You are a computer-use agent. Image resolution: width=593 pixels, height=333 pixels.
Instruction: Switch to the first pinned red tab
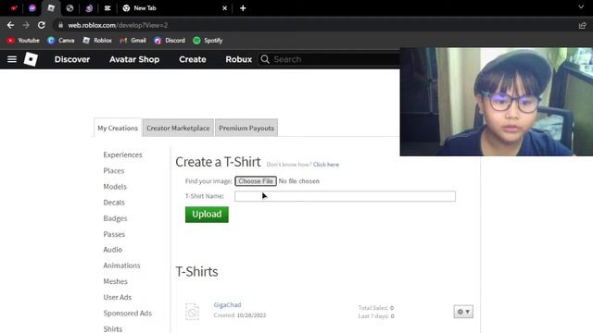pos(14,8)
